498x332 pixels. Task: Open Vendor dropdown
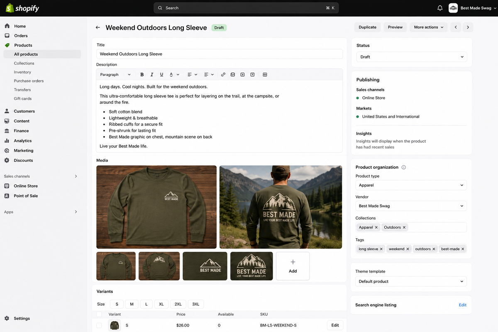coord(411,206)
